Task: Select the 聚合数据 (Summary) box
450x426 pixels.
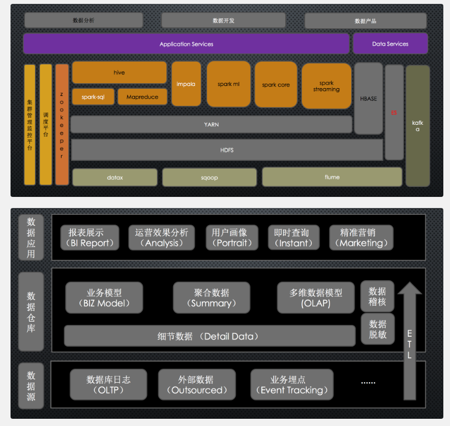Action: click(x=211, y=297)
